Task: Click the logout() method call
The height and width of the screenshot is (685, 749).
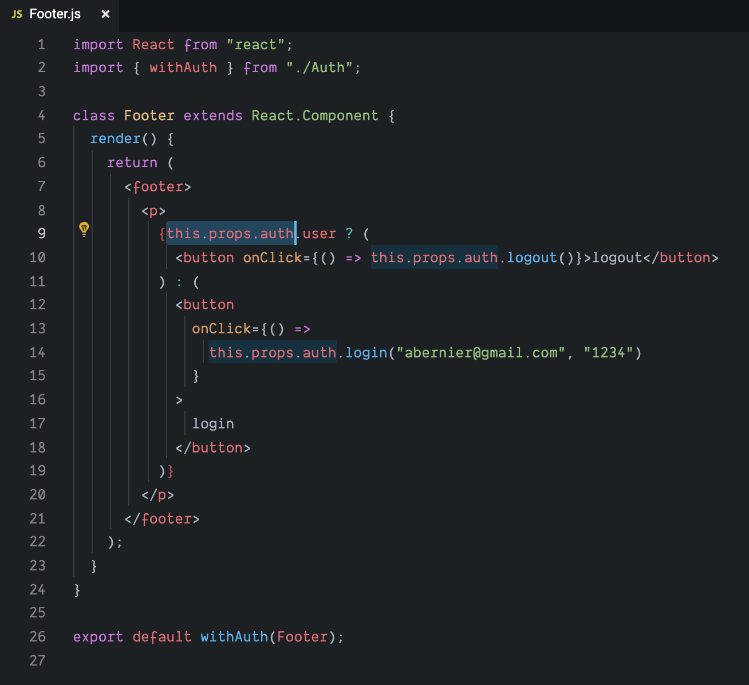Action: point(532,258)
